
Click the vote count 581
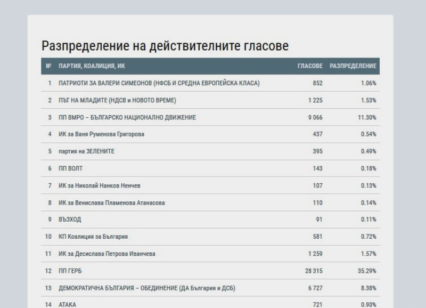click(317, 237)
